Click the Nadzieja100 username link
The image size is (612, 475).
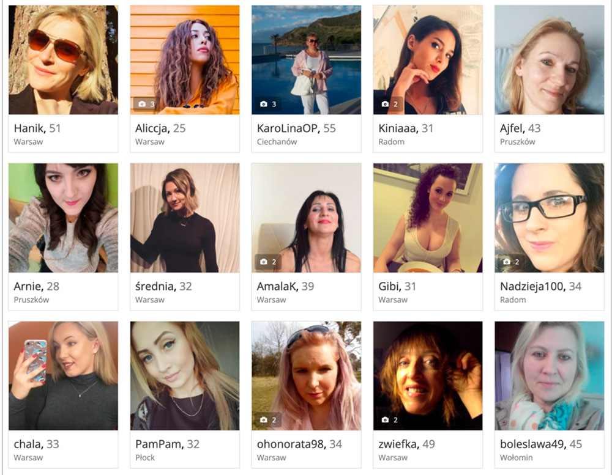(x=532, y=286)
